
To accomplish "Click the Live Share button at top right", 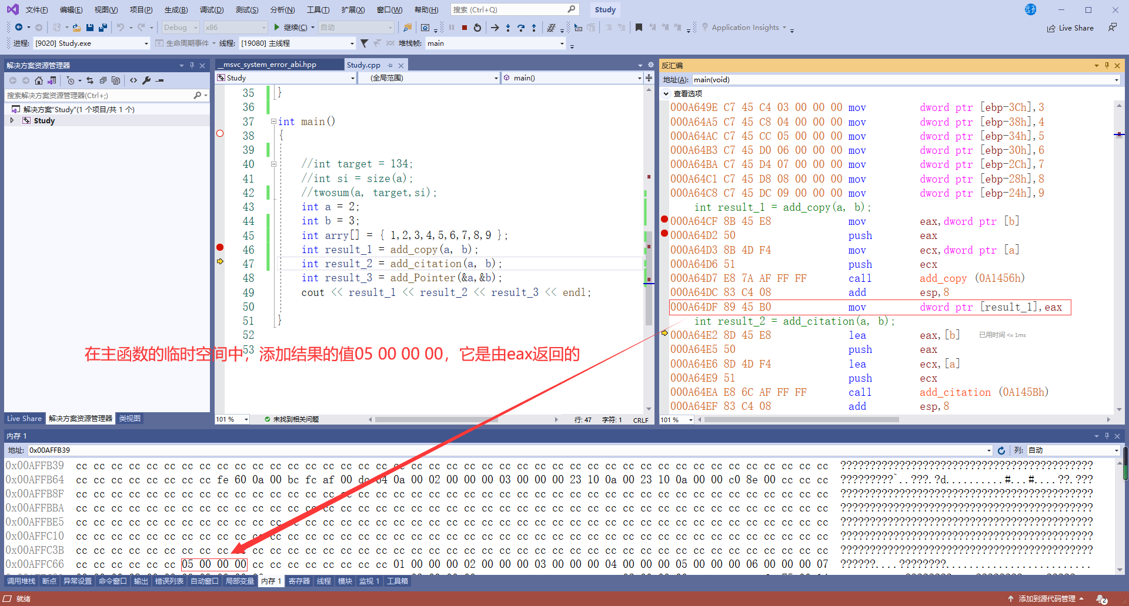I will click(1070, 28).
